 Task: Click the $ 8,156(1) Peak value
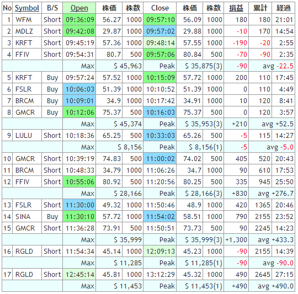click(x=200, y=147)
